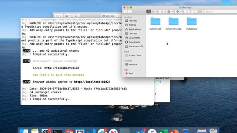237x133 pixels.
Task: Select the myBlankApp folder
Action: tap(155, 24)
